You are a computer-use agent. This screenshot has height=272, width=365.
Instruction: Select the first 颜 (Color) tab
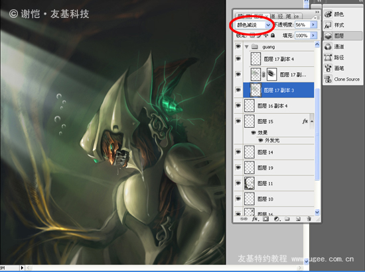(240, 16)
